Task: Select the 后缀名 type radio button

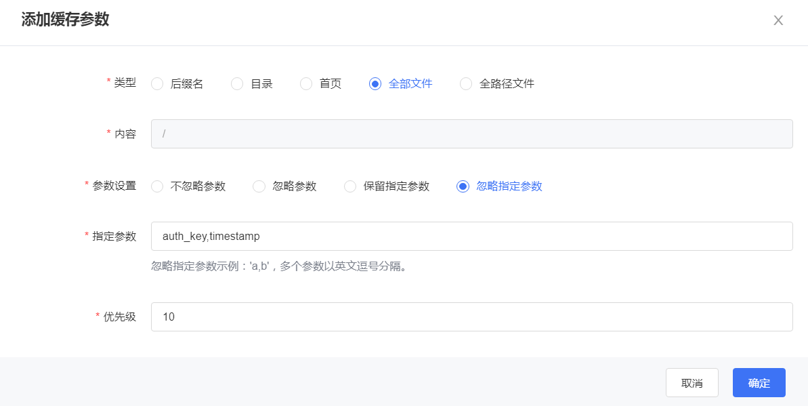Action: coord(157,84)
